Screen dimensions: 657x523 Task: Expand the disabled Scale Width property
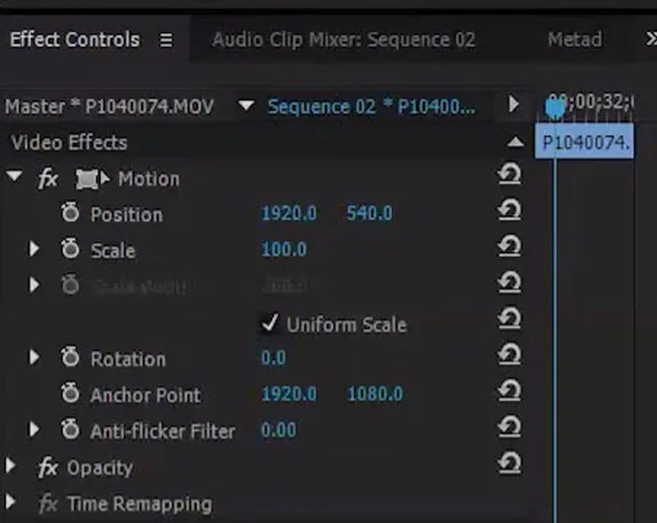pyautogui.click(x=34, y=285)
